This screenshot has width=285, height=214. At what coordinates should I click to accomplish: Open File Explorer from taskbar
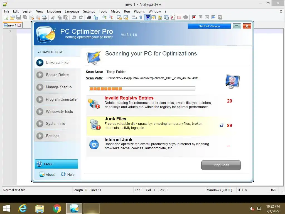click(x=40, y=208)
